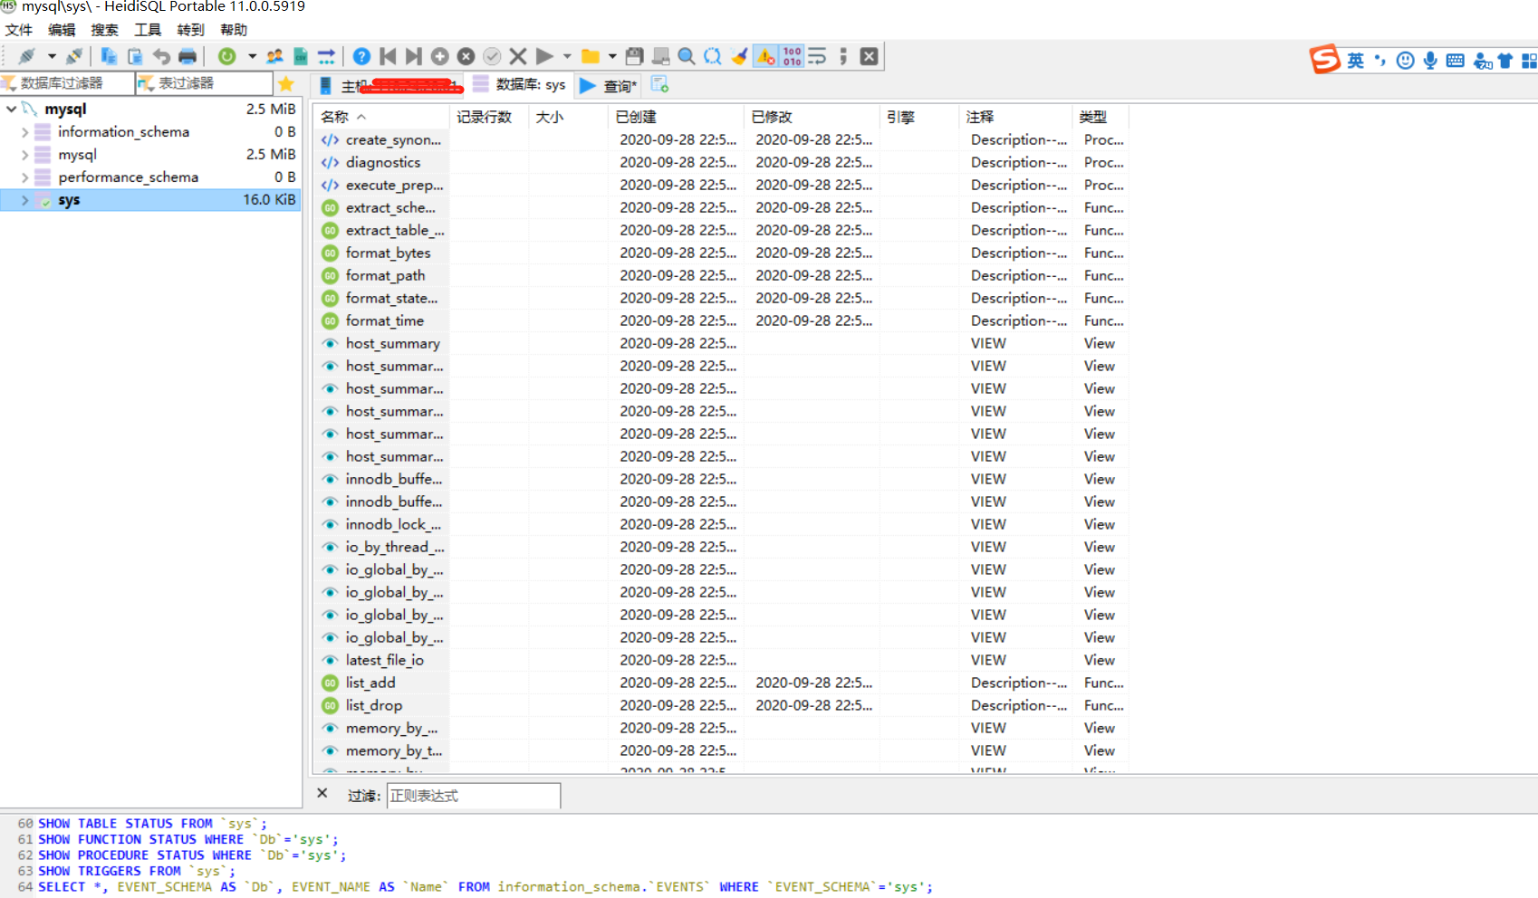This screenshot has width=1538, height=898.
Task: Run the query with blue play icon
Action: pos(544,56)
